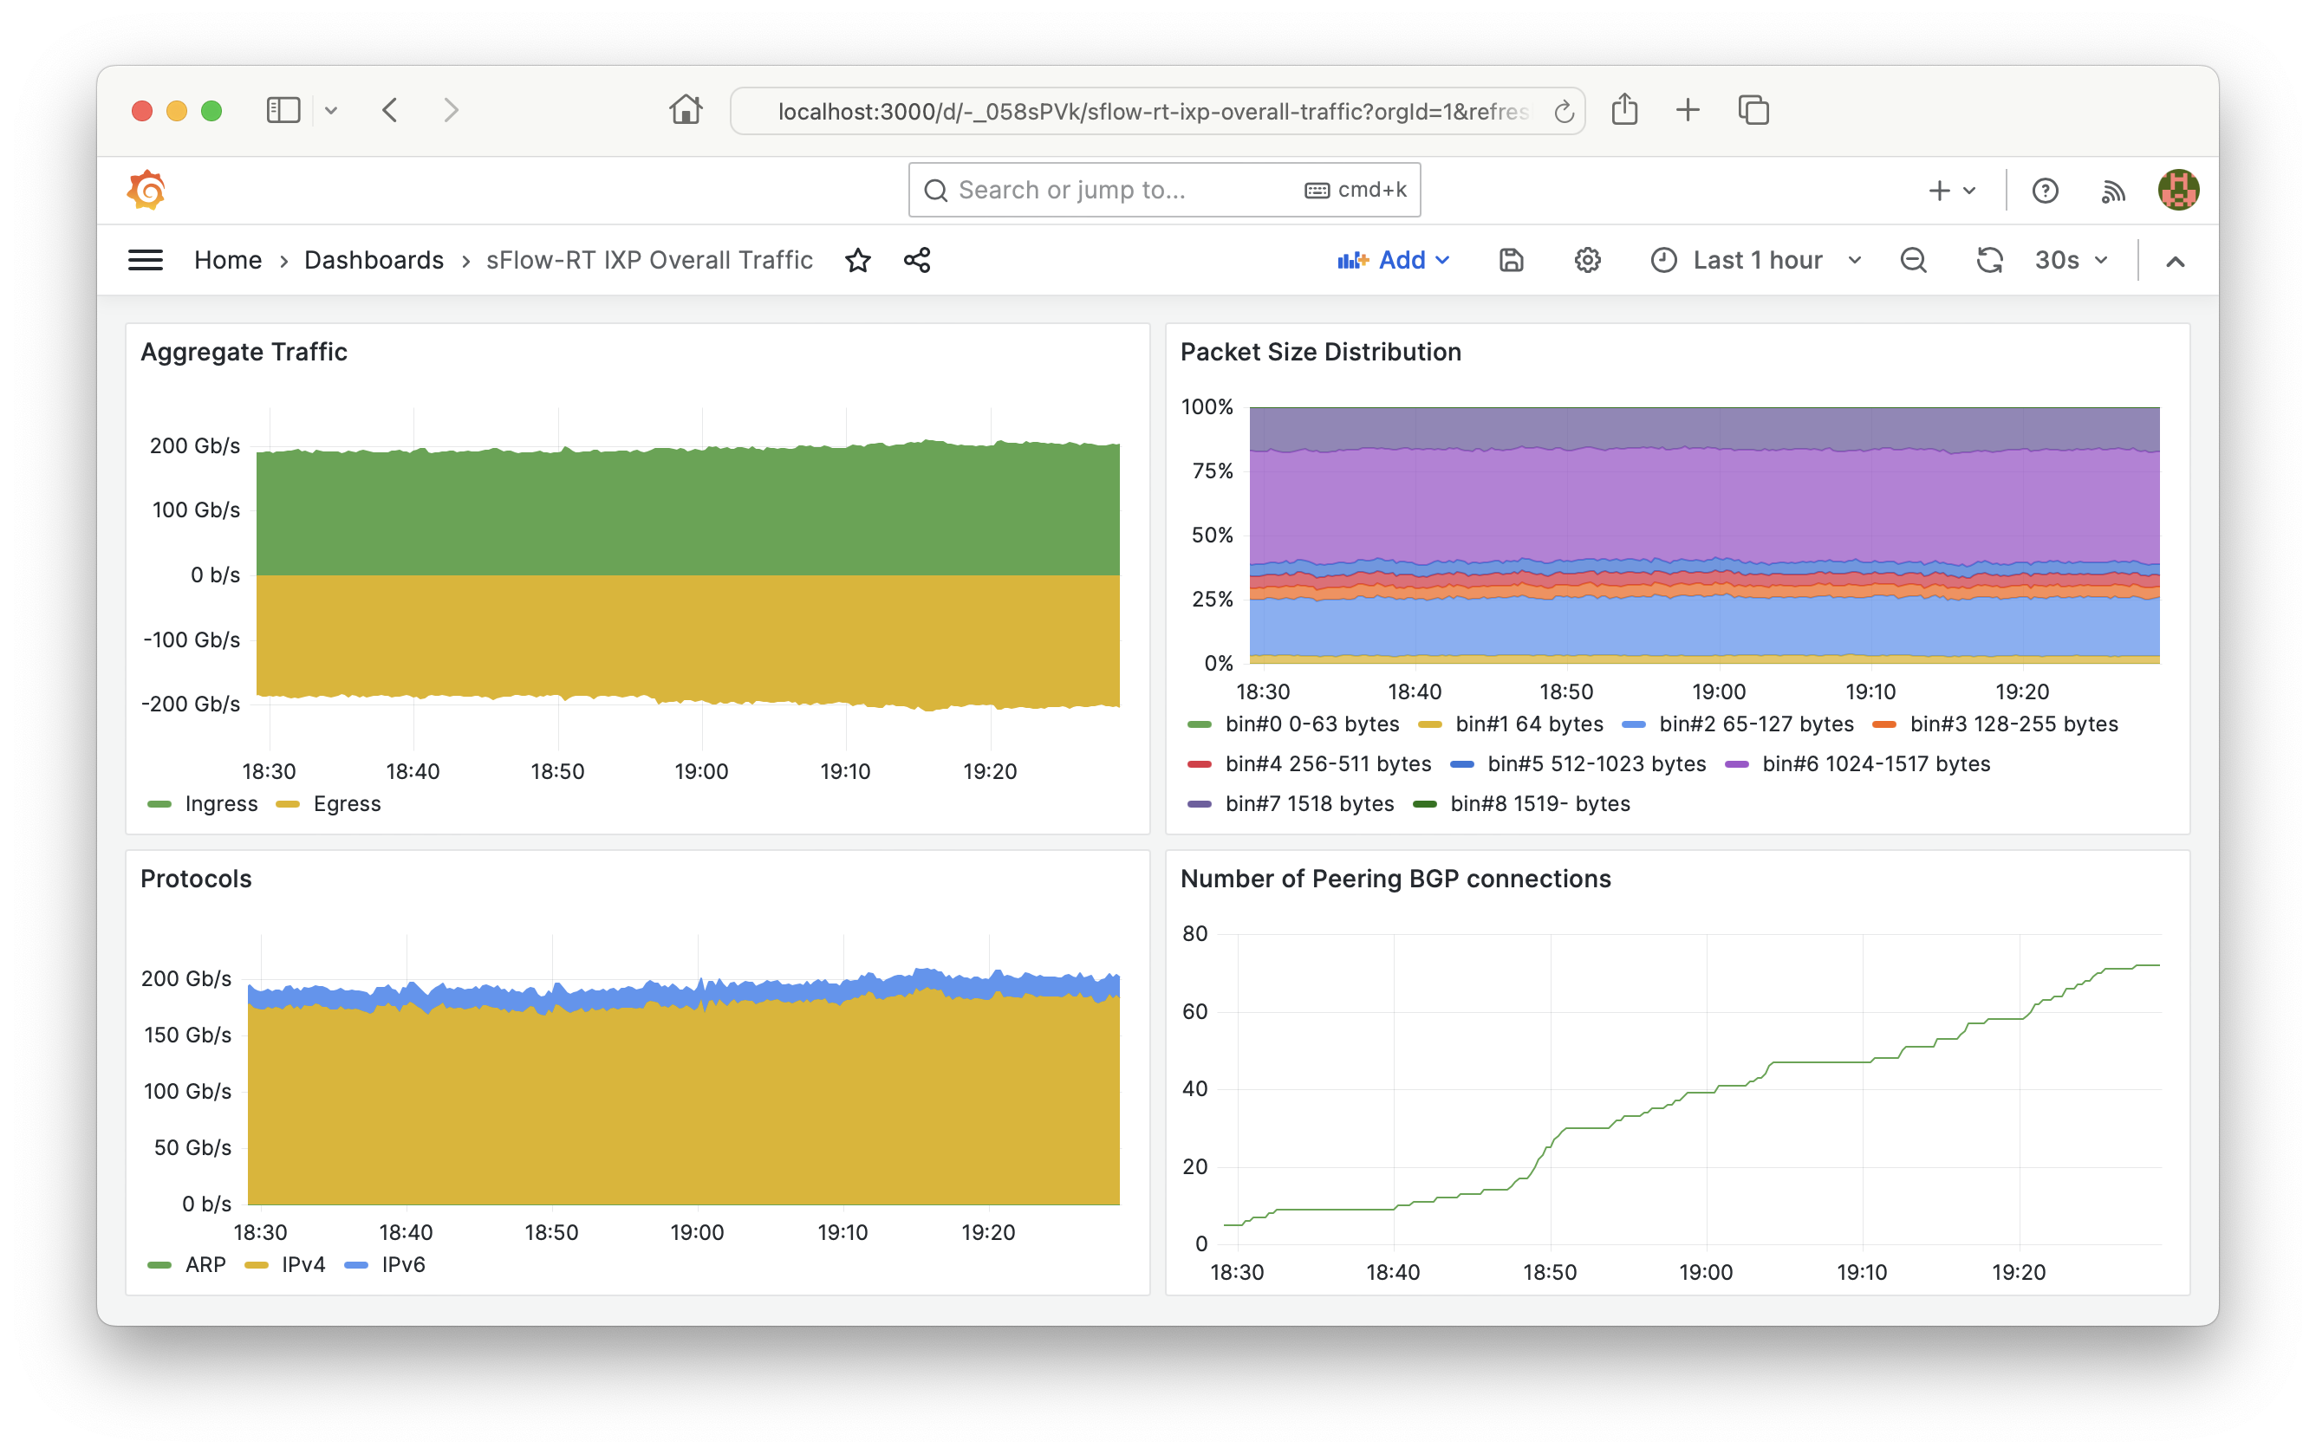The width and height of the screenshot is (2316, 1454).
Task: Collapse the top toolbar with chevron
Action: (x=2175, y=261)
